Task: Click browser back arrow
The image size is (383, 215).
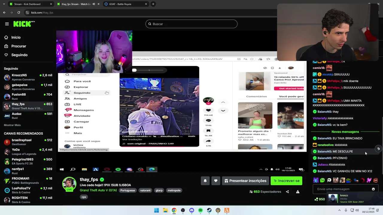Action: click(4, 13)
